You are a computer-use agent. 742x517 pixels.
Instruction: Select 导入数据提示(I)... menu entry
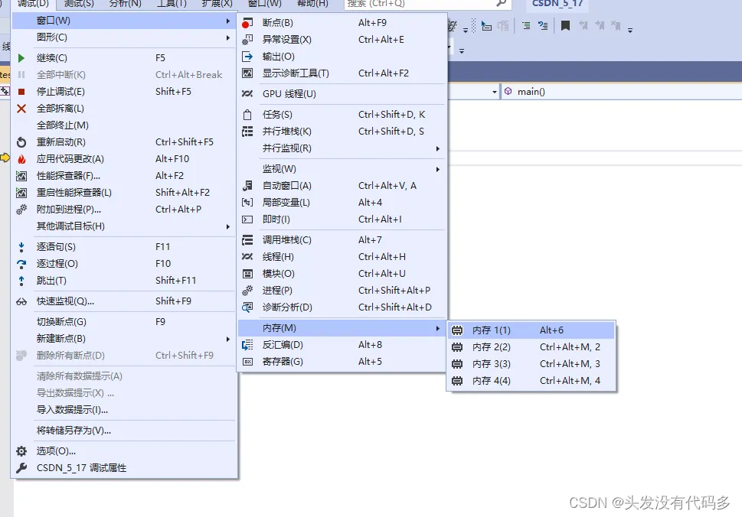124,410
